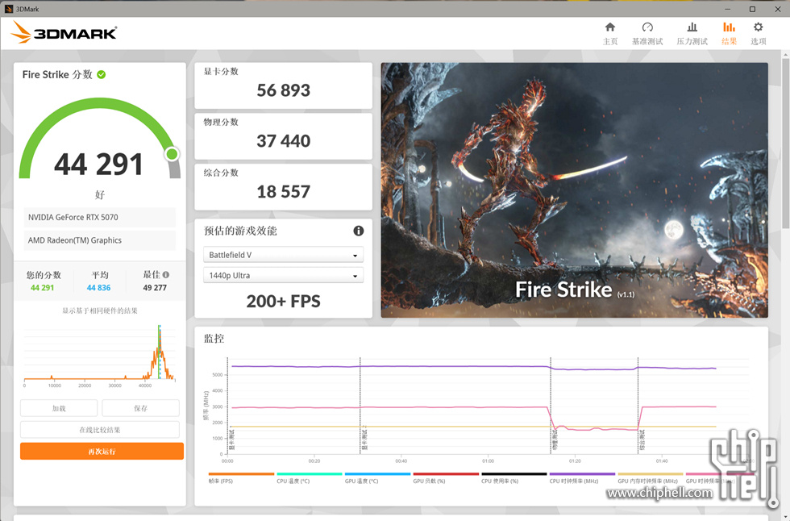Viewport: 790px width, 521px height.
Task: Click the 显卡分数 value 56 893
Action: [x=283, y=90]
